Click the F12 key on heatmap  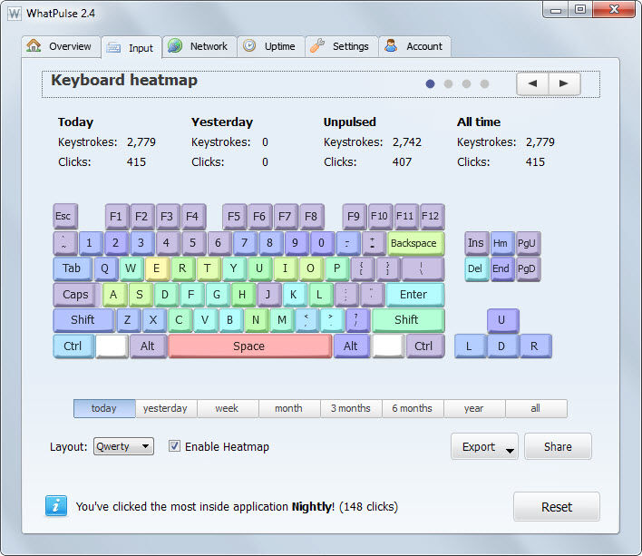pyautogui.click(x=432, y=216)
